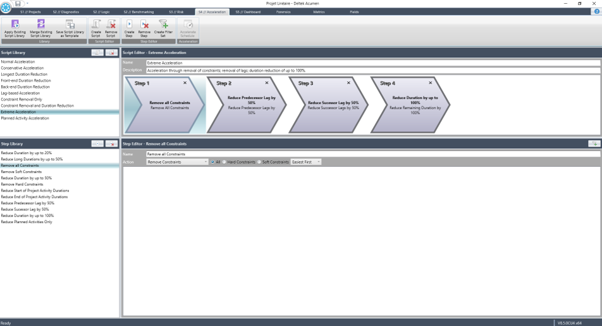Click the script Name field Extreme Acceleration

373,63
